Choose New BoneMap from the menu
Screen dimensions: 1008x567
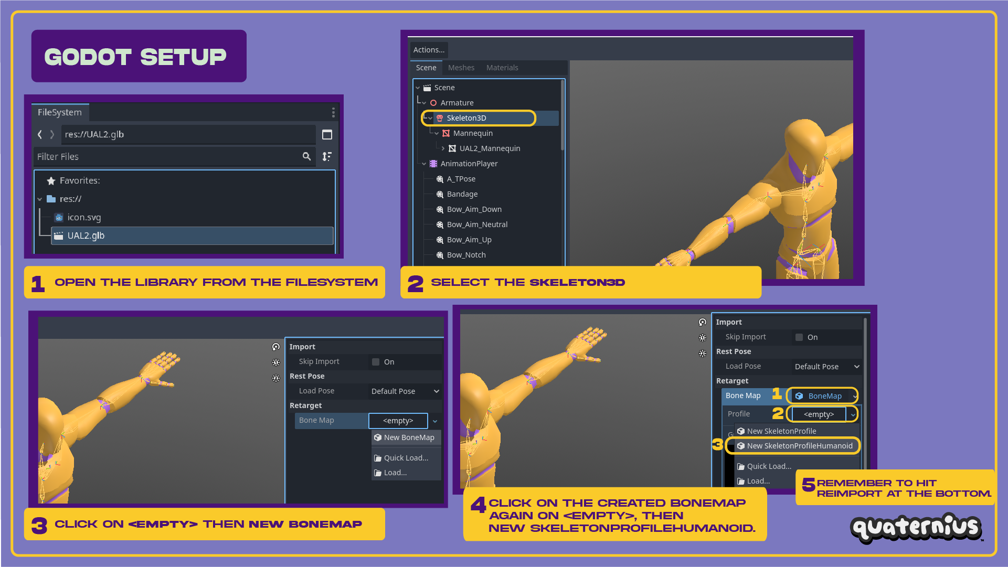tap(406, 437)
